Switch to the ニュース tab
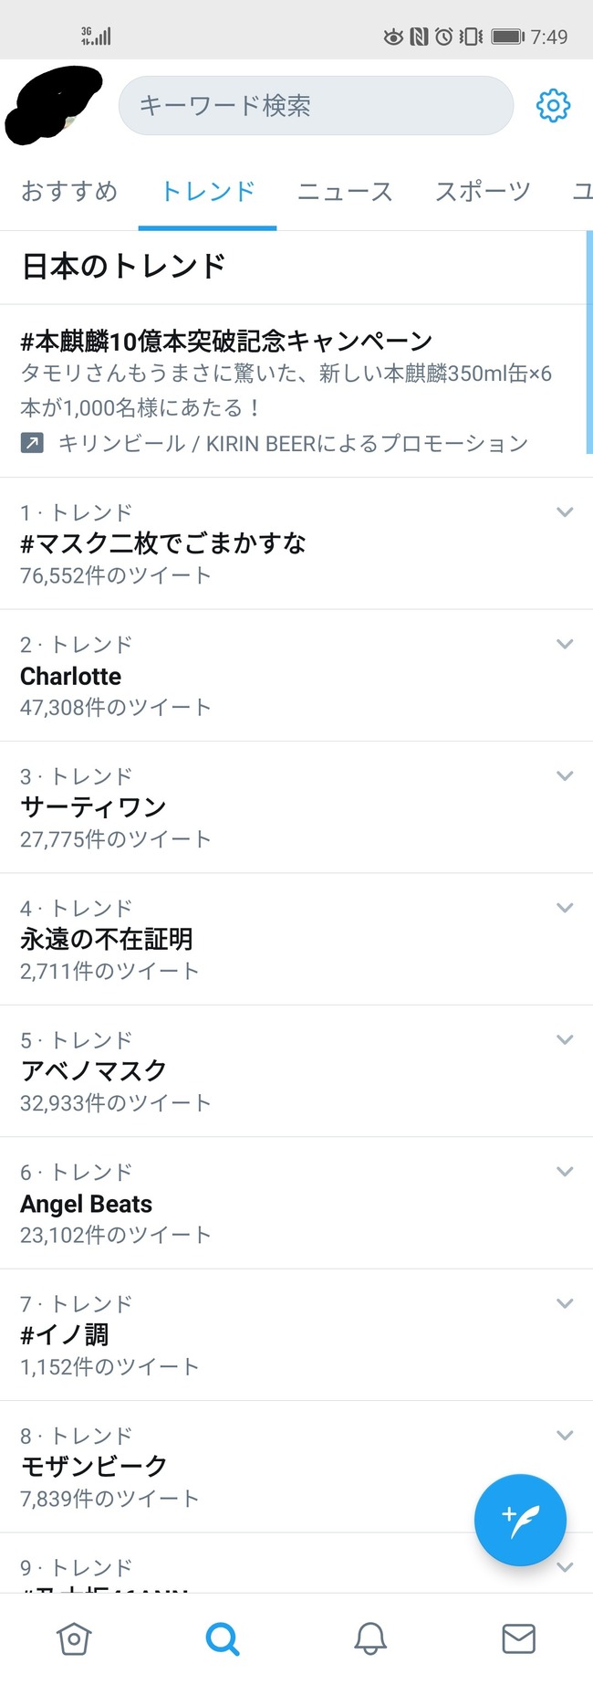Screen dimensions: 593x1685 click(x=345, y=191)
